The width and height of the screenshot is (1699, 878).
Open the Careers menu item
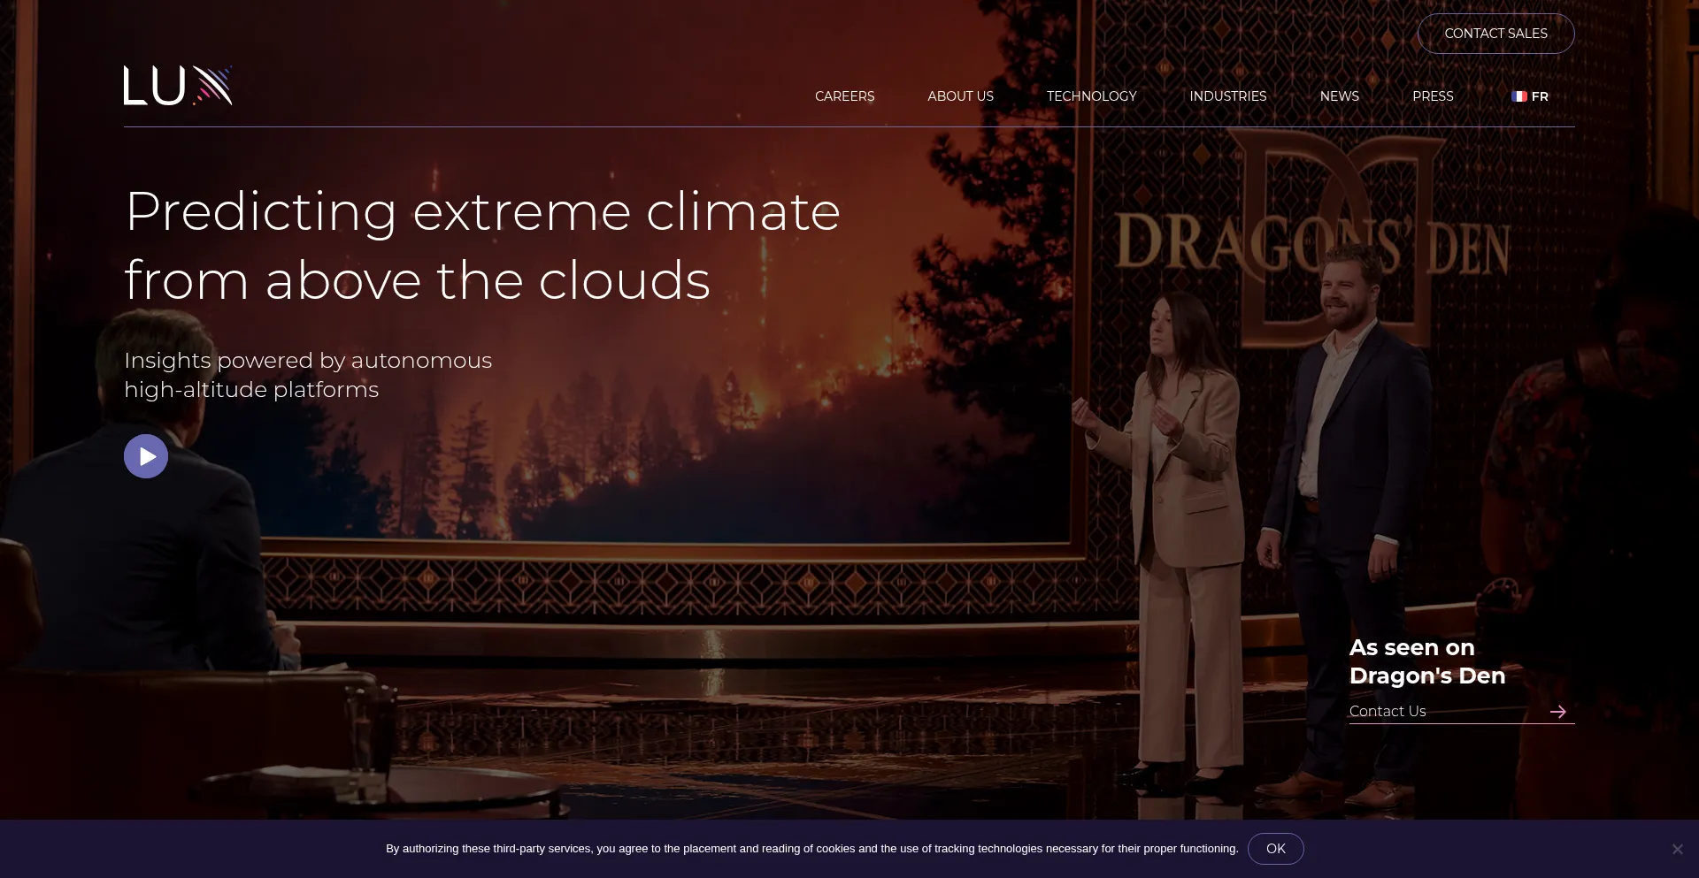844,96
